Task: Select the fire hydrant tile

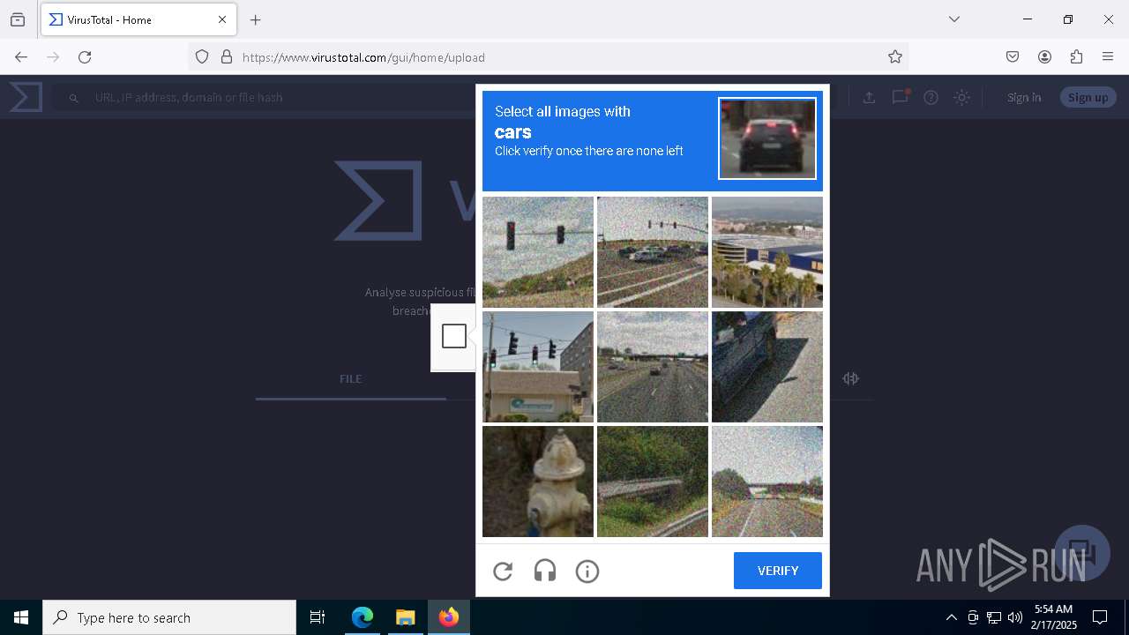Action: (x=538, y=482)
